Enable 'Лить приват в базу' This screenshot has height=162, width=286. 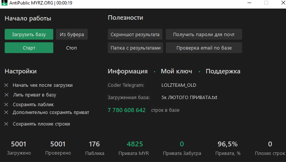pyautogui.click(x=30, y=95)
